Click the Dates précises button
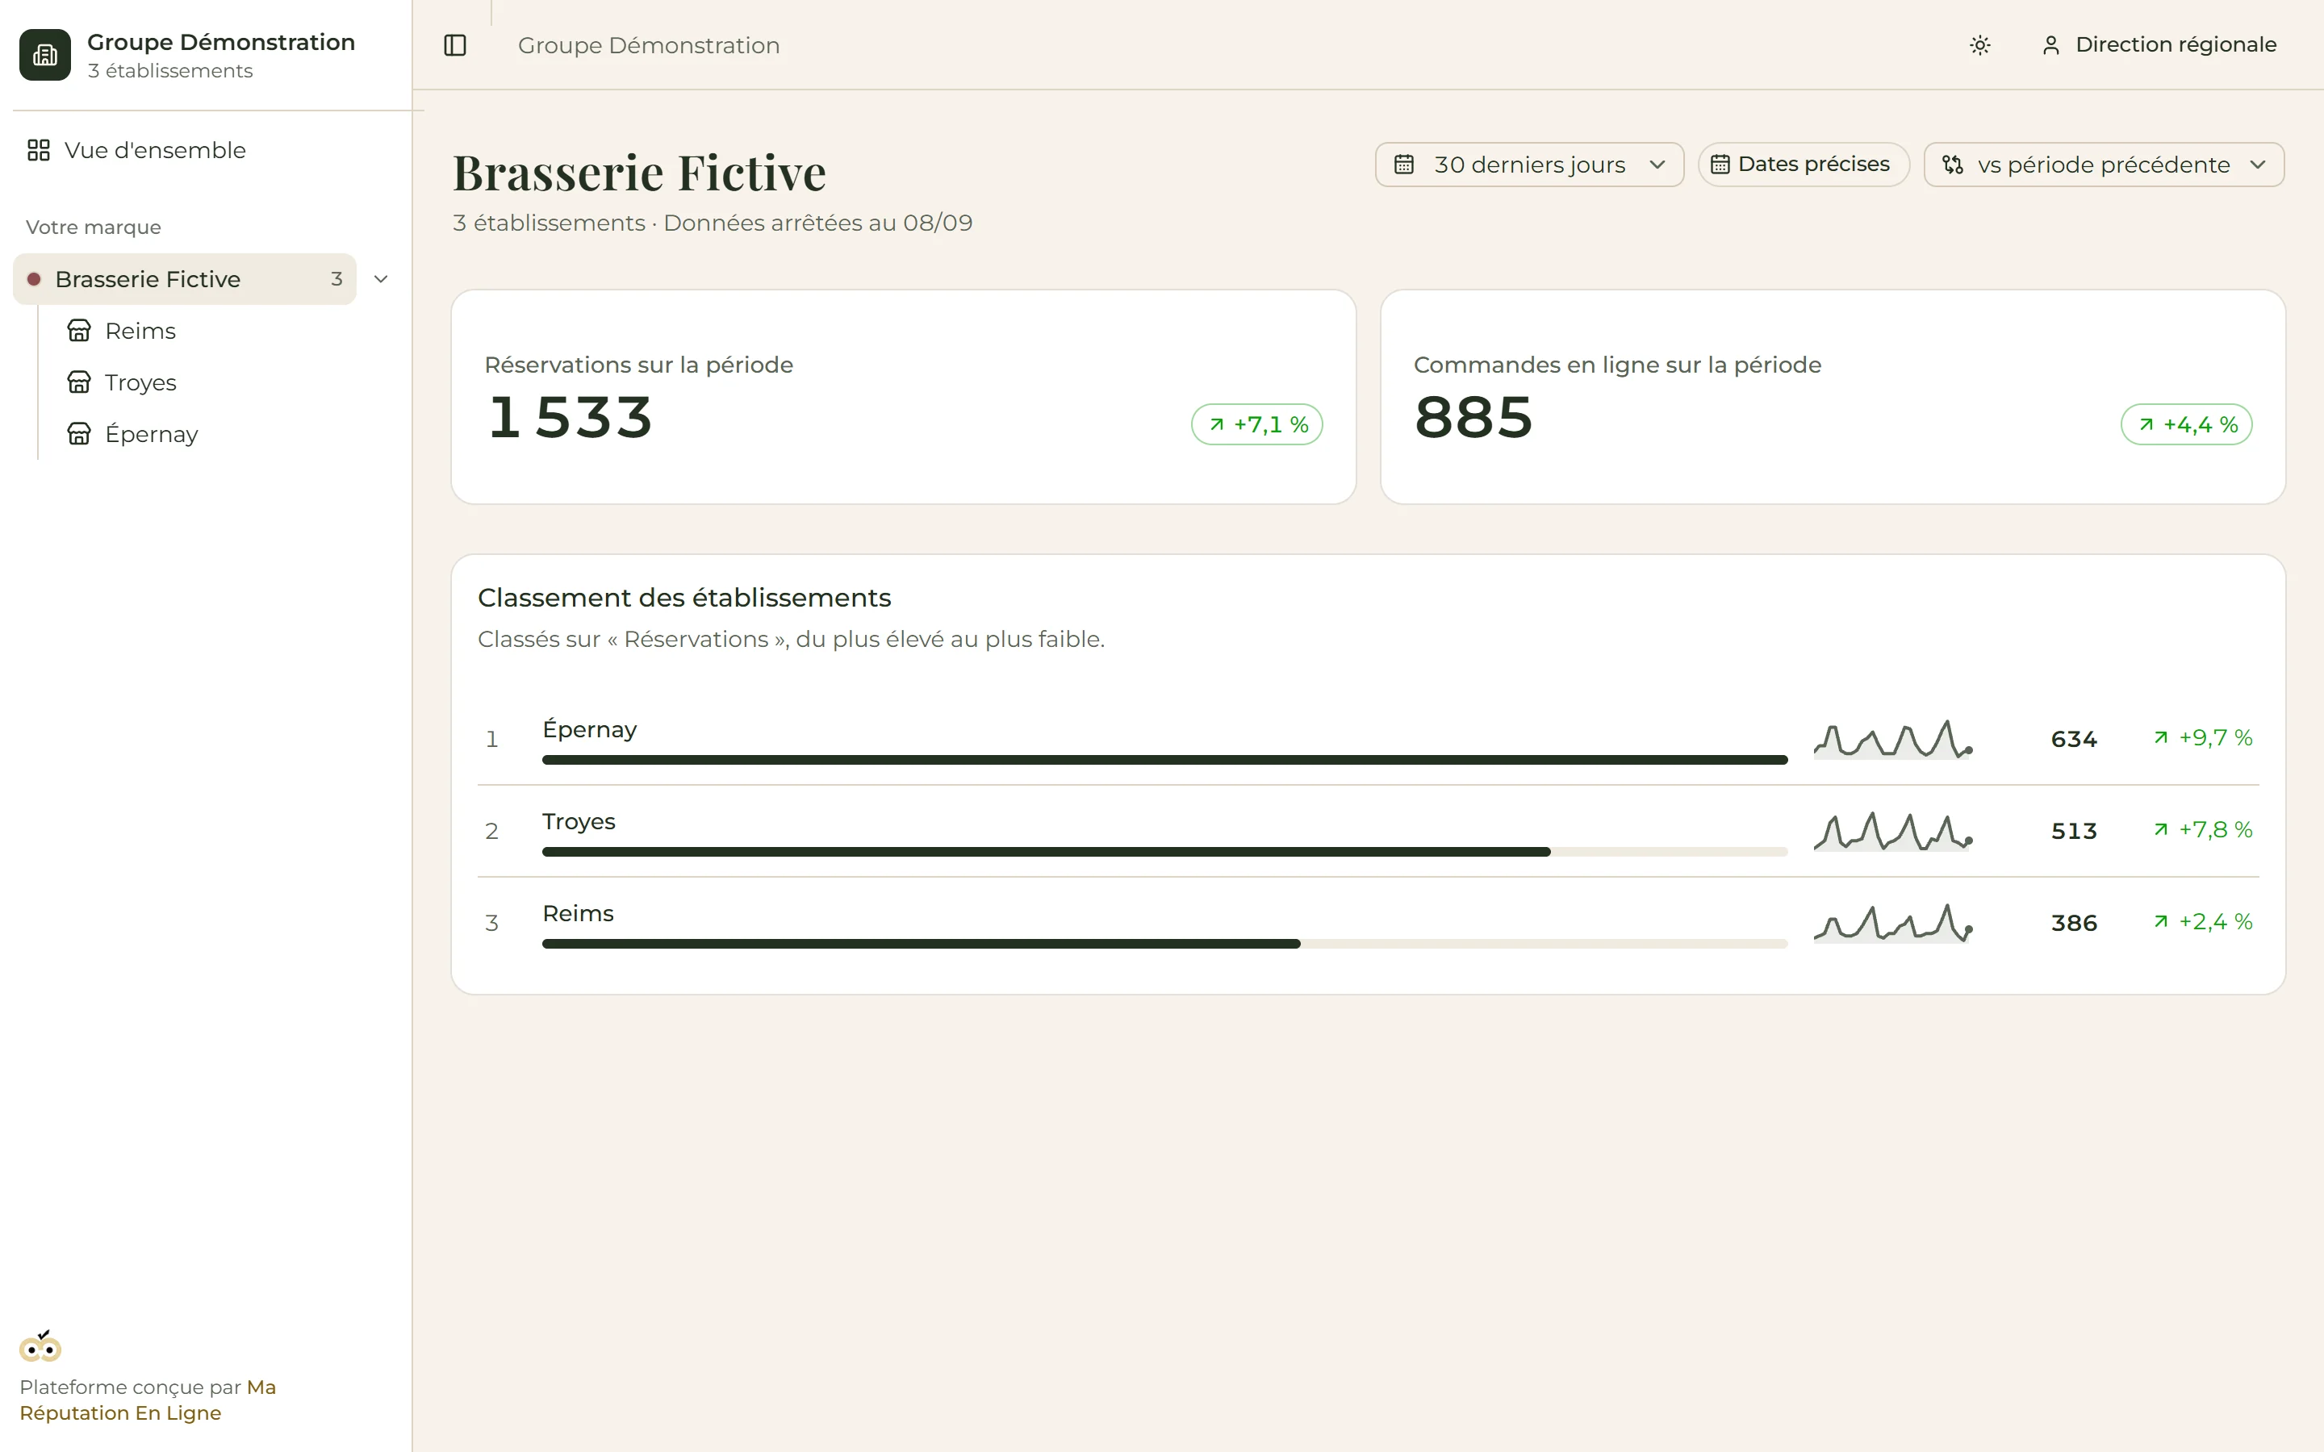Image resolution: width=2324 pixels, height=1452 pixels. [1804, 165]
